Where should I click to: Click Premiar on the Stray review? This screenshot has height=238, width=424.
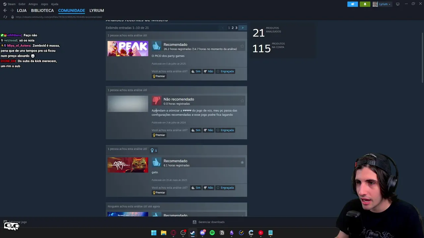[159, 192]
